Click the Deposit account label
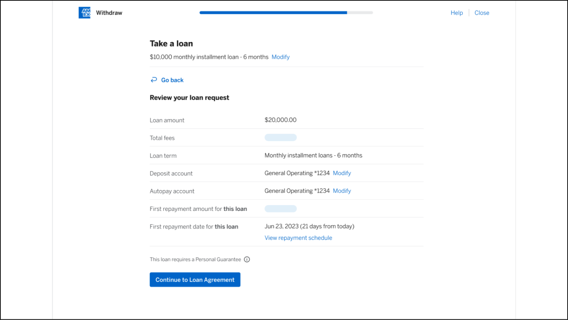 171,173
